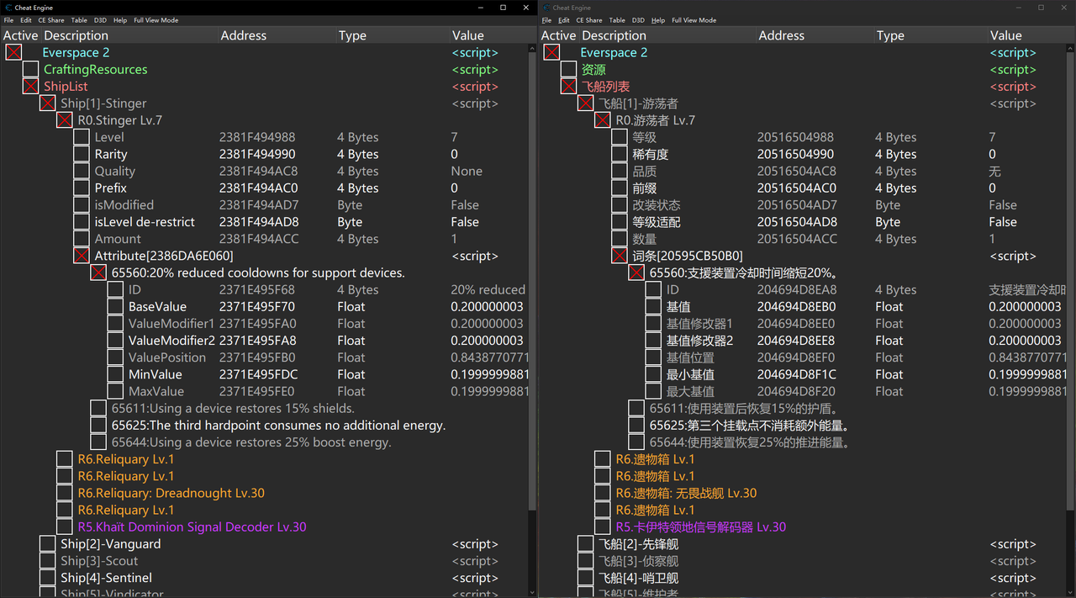Screen dimensions: 1076x598
Task: Select address 2371E495F70 of BaseValue
Action: click(257, 306)
